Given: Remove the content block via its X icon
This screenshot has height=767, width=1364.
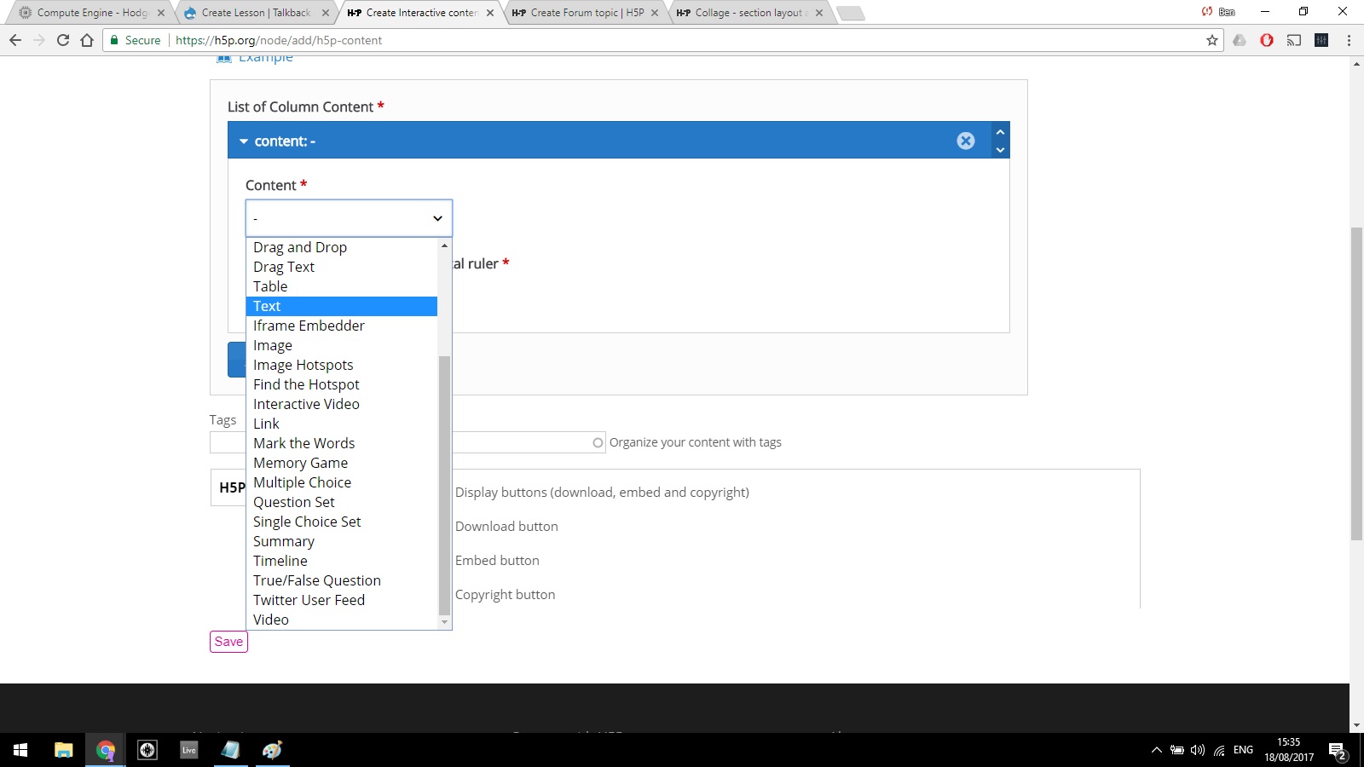Looking at the screenshot, I should [966, 141].
